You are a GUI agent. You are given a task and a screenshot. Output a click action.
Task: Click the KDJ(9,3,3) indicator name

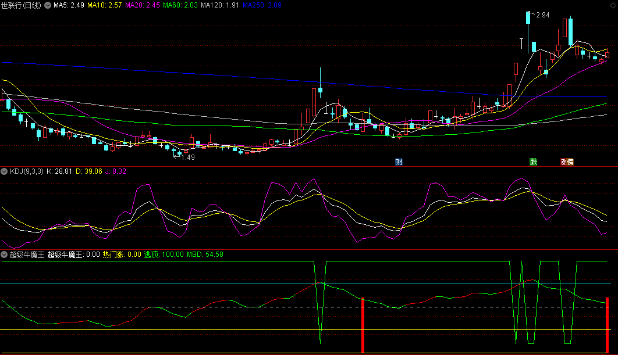coord(26,171)
